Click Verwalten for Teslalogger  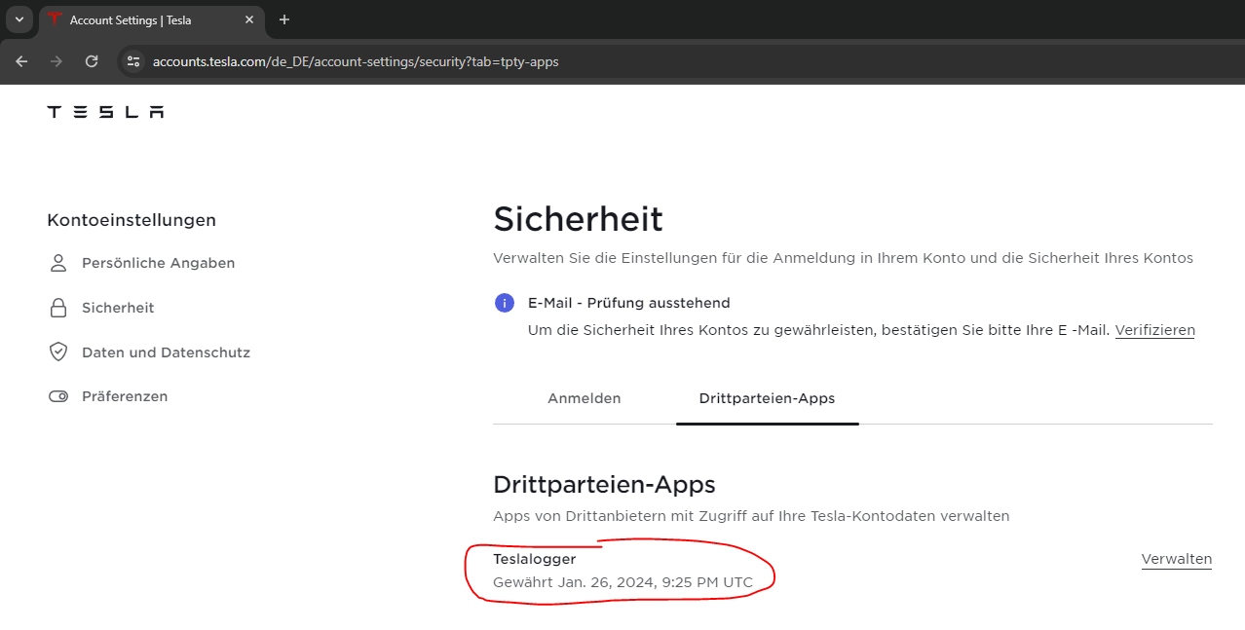click(x=1177, y=559)
